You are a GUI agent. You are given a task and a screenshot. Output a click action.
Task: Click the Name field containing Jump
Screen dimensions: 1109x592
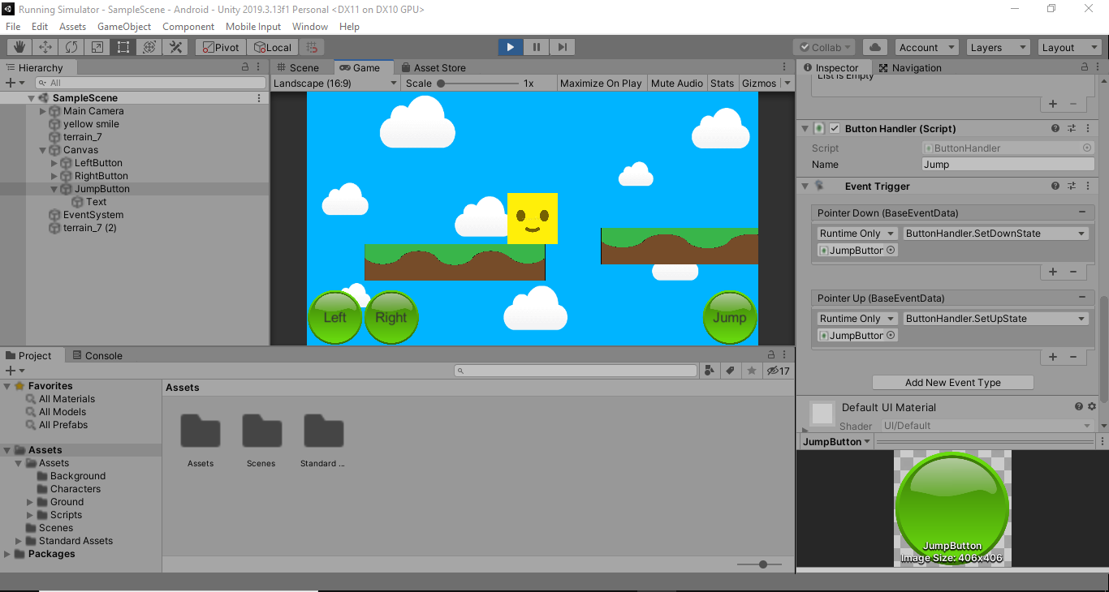1008,164
